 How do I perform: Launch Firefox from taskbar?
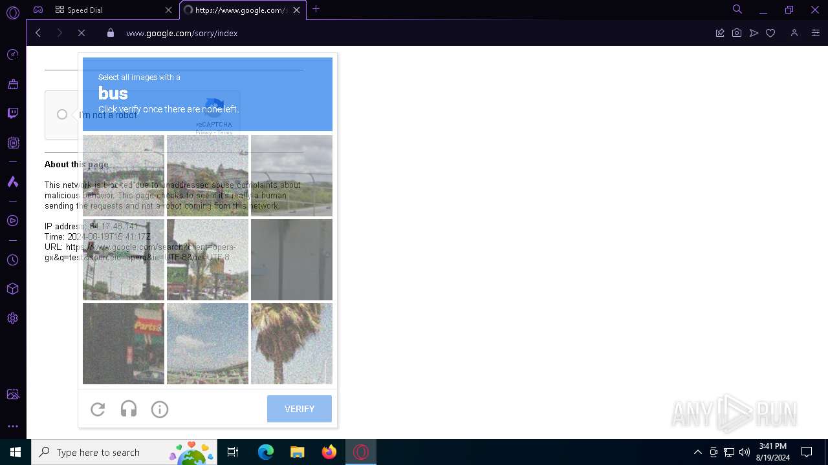click(x=329, y=452)
